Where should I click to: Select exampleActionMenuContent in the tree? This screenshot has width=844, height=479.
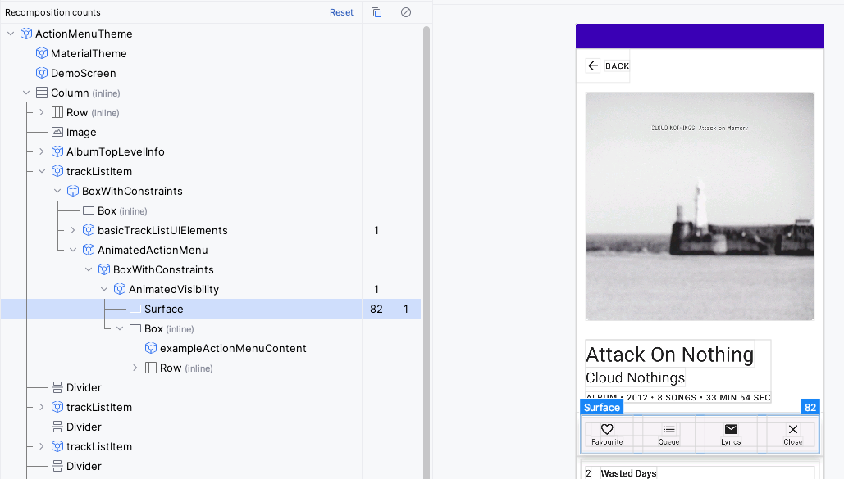click(233, 348)
